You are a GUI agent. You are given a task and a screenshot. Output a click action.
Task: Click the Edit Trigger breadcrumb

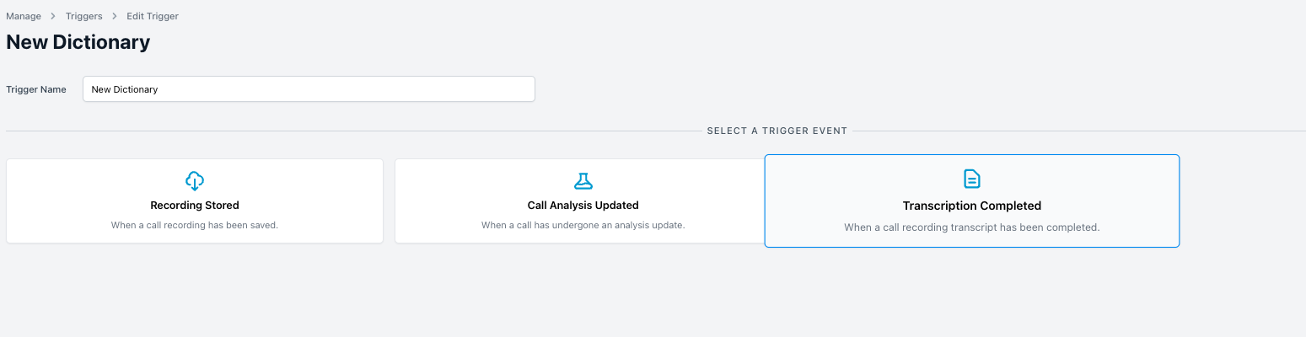pos(153,16)
